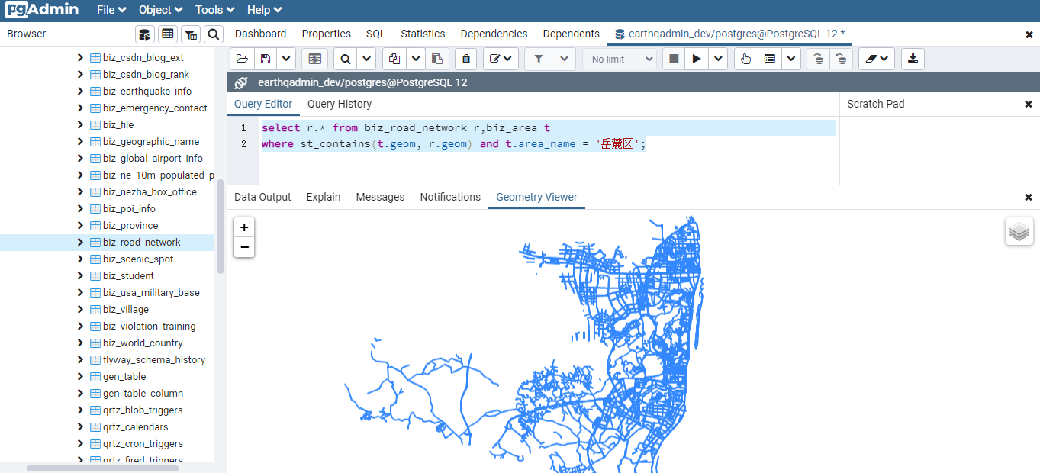Switch to the Explain results tab

tap(324, 197)
